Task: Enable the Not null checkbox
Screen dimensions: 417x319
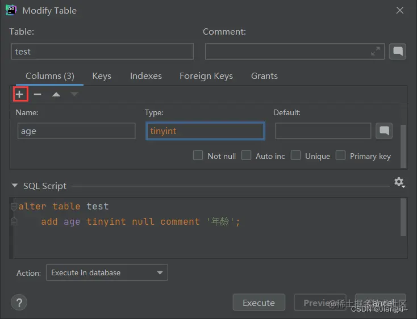Action: (198, 156)
